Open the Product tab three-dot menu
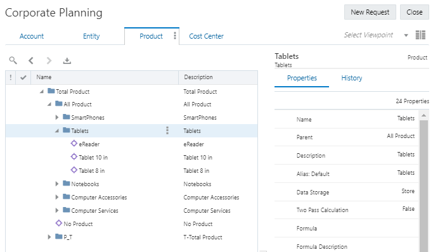 (x=175, y=35)
